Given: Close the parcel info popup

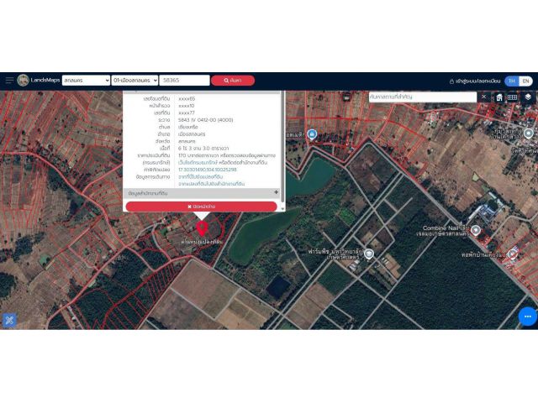Looking at the screenshot, I should [x=202, y=207].
